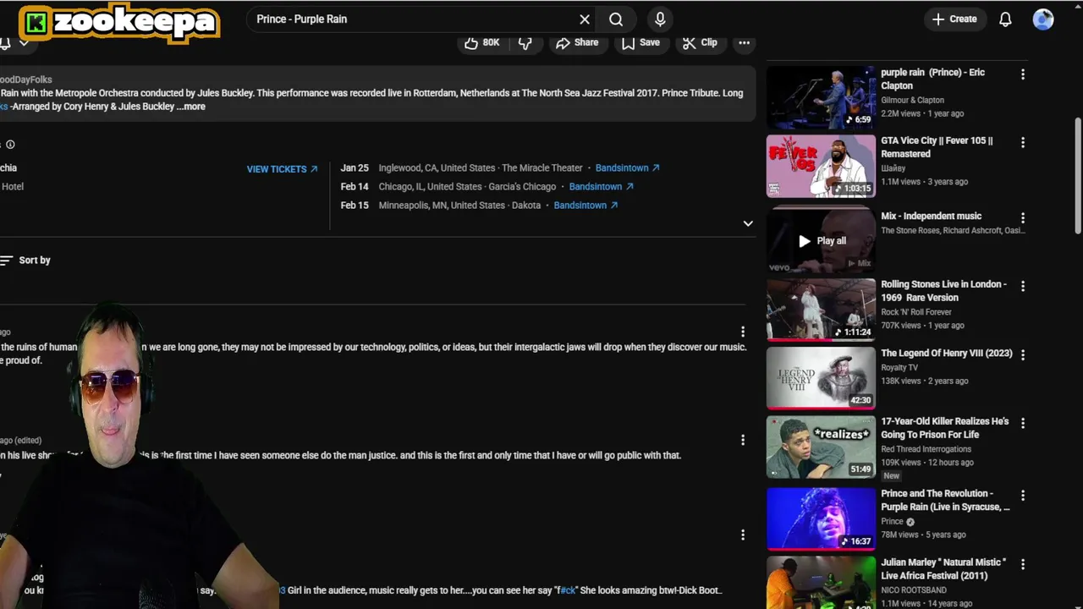Like the video with 80K thumbs up

[x=481, y=42]
